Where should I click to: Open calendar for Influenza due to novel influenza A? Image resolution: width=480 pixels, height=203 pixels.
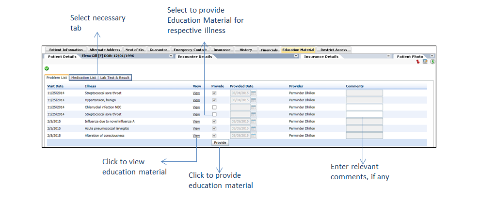pyautogui.click(x=254, y=122)
